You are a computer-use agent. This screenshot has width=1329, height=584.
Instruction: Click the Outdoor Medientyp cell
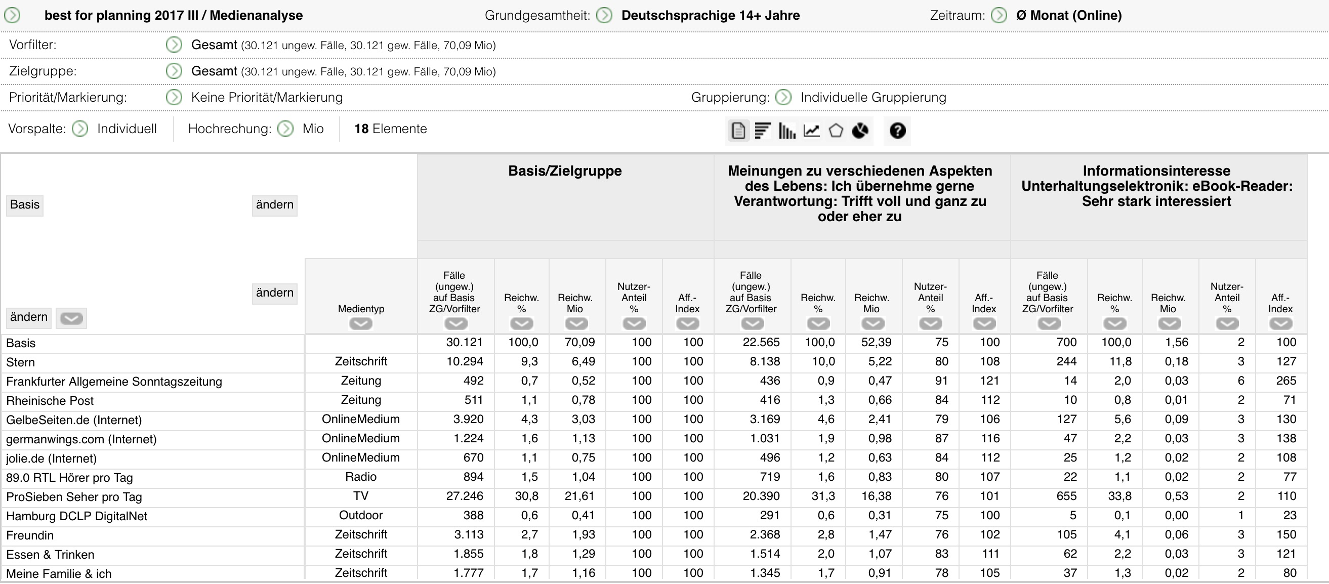(x=361, y=515)
